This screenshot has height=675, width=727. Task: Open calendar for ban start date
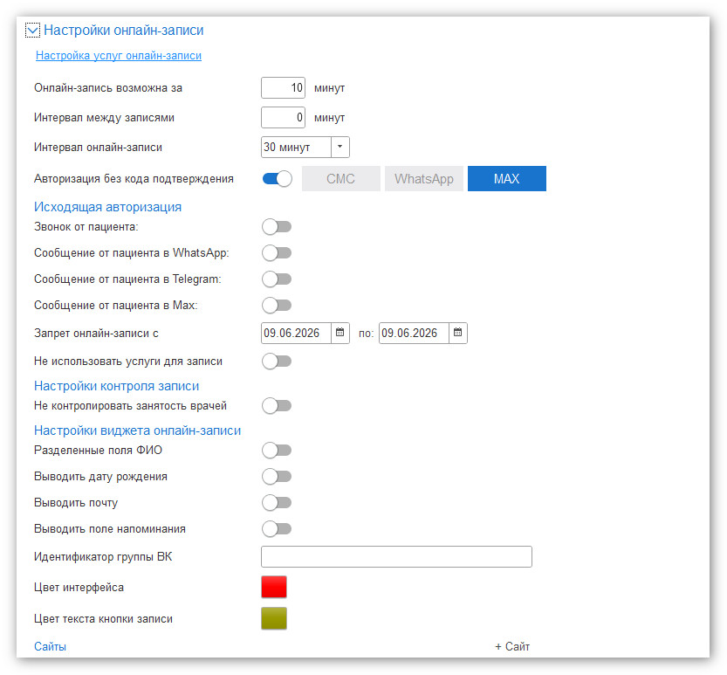(339, 333)
